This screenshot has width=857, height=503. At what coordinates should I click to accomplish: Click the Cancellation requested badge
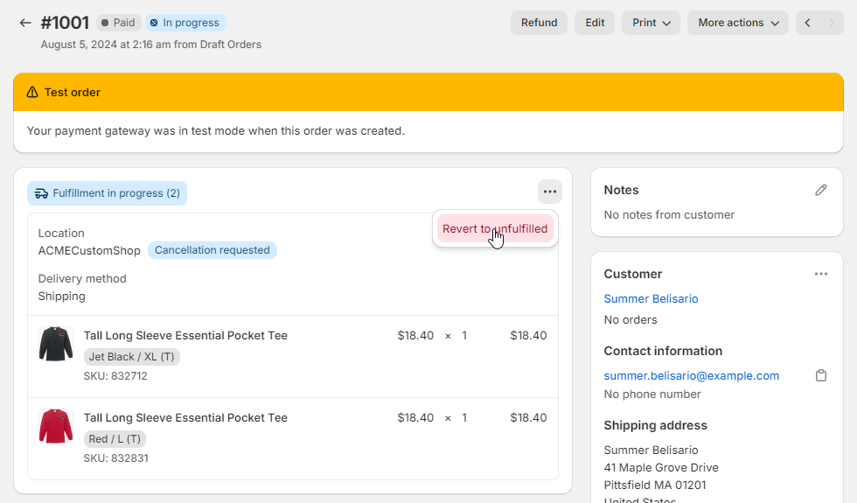212,250
